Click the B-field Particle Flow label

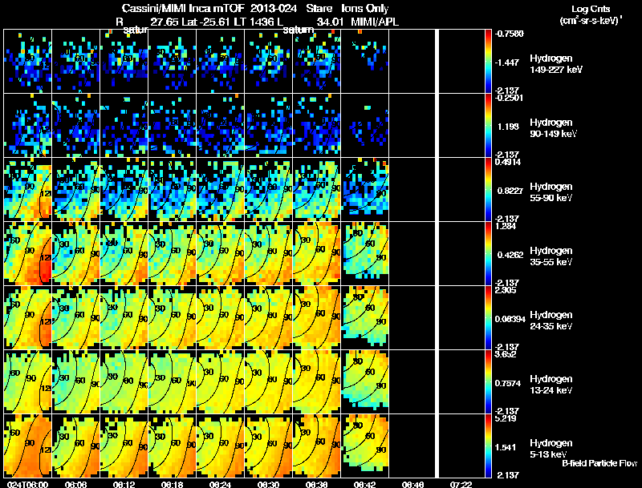coord(599,463)
